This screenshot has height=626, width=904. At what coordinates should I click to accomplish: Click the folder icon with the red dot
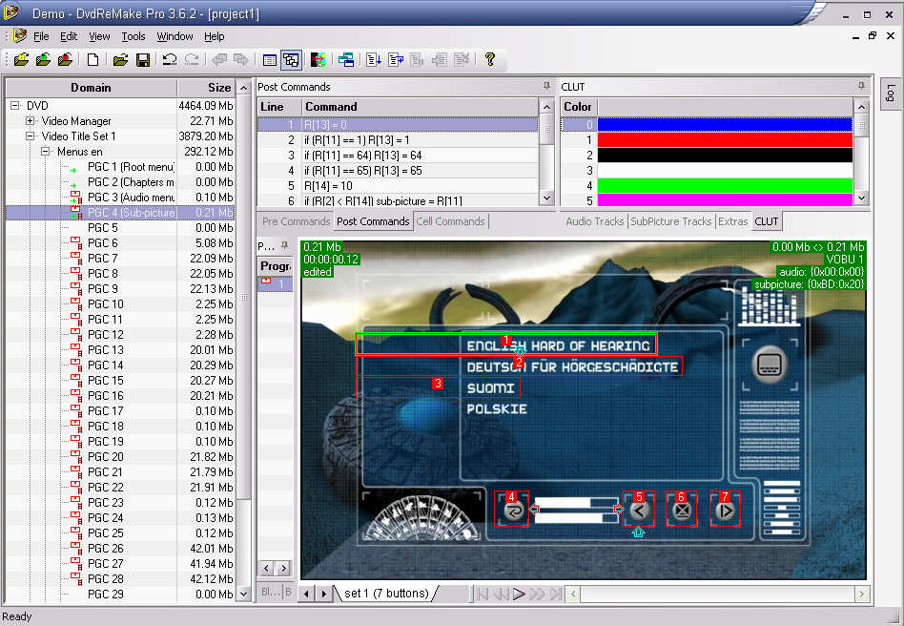(65, 59)
